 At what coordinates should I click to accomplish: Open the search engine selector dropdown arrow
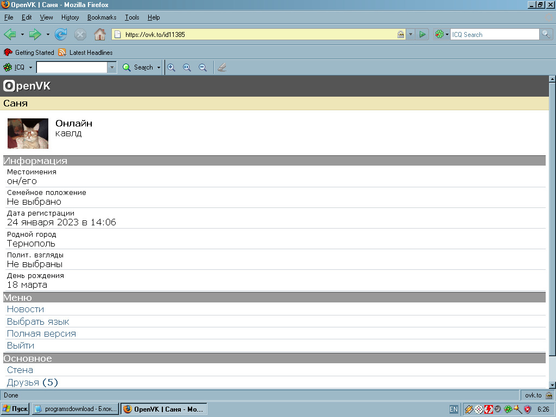pyautogui.click(x=447, y=34)
